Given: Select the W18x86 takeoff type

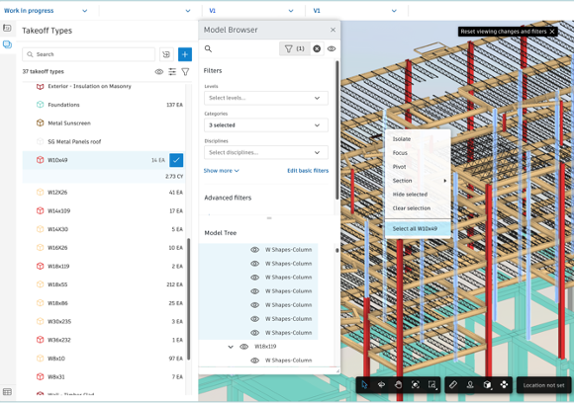Looking at the screenshot, I should [103, 303].
